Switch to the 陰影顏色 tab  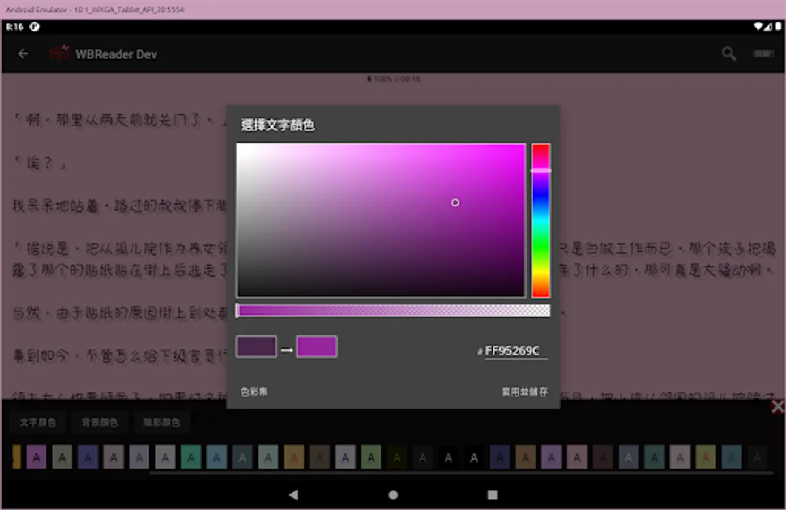click(161, 422)
